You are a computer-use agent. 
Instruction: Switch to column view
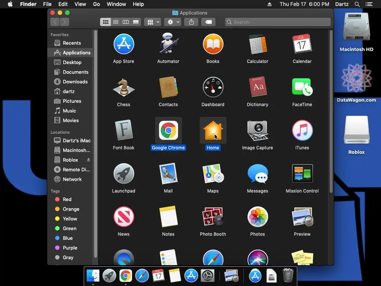tap(126, 22)
